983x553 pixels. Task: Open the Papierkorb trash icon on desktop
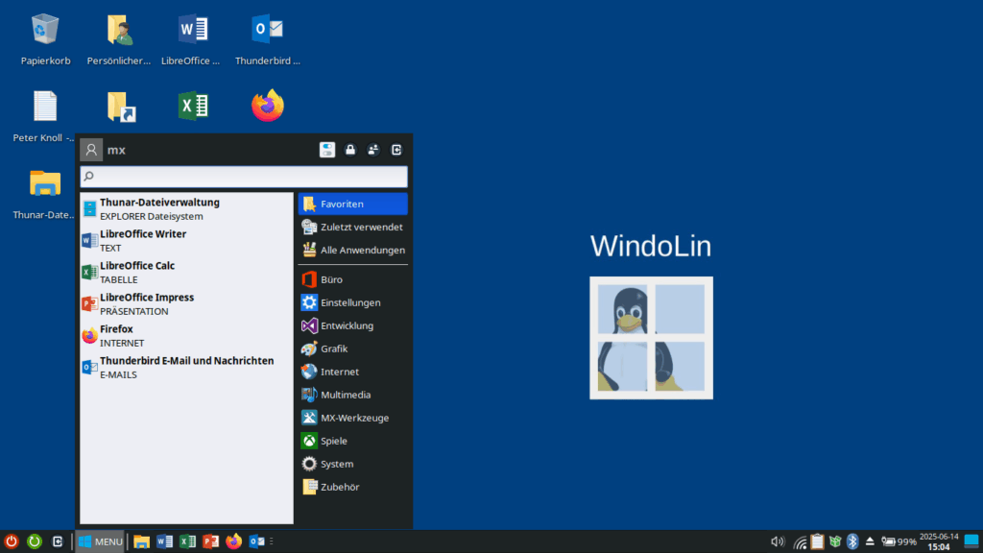click(45, 30)
